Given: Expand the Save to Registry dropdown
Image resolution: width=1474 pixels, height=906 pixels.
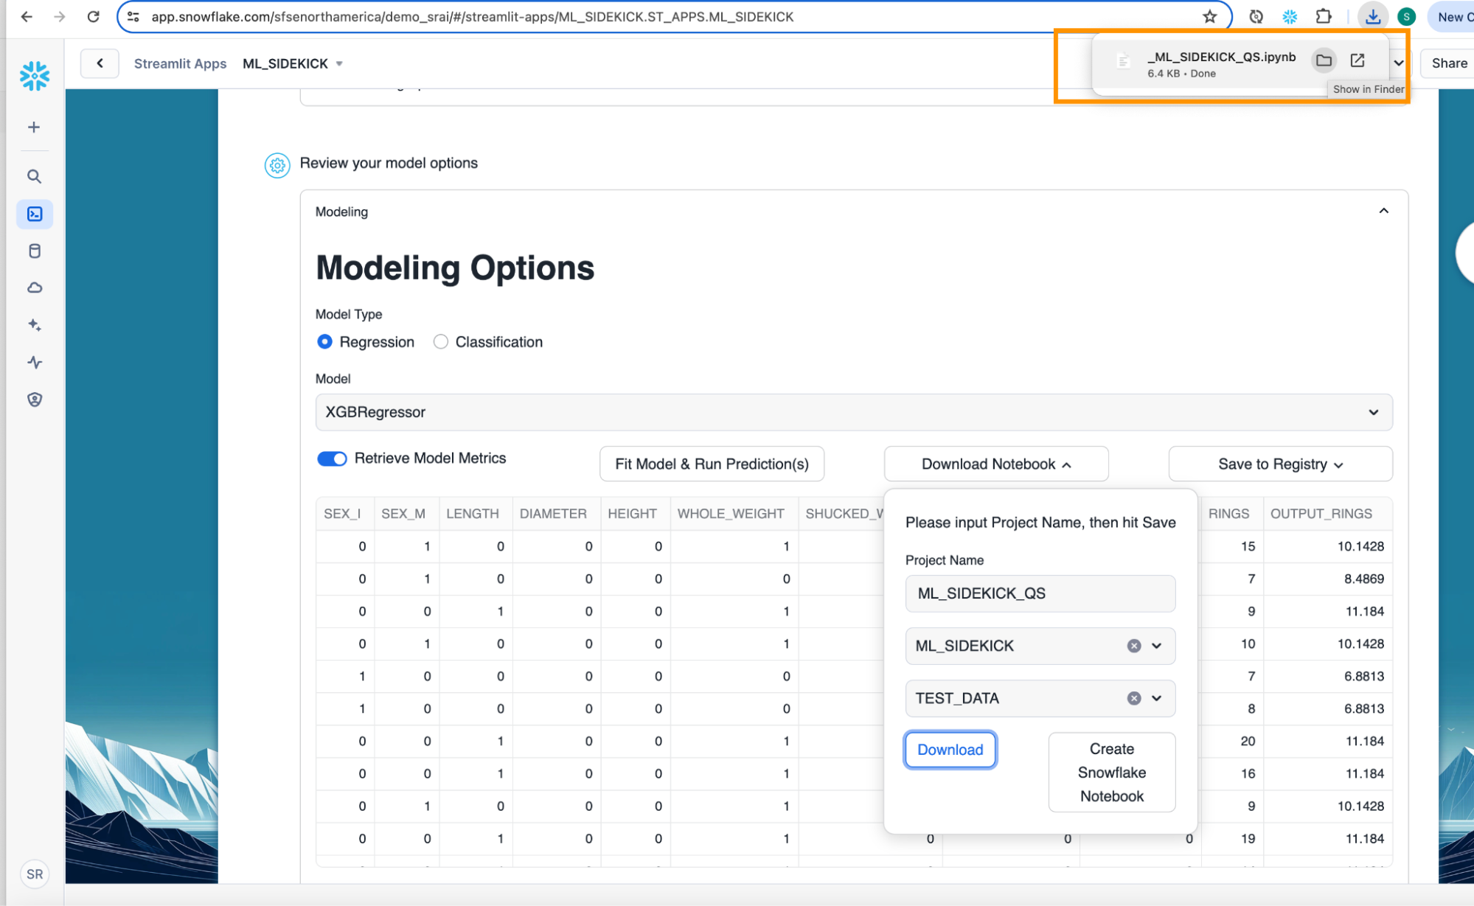Looking at the screenshot, I should [1279, 464].
